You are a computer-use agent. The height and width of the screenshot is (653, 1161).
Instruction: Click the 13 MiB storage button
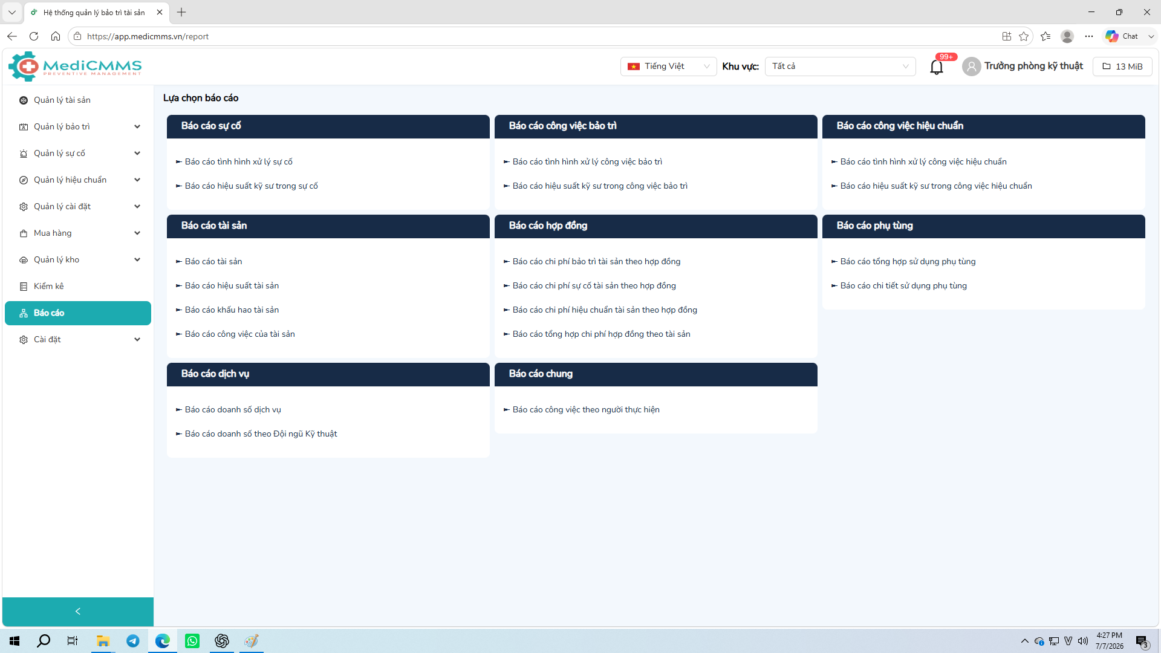pos(1122,67)
